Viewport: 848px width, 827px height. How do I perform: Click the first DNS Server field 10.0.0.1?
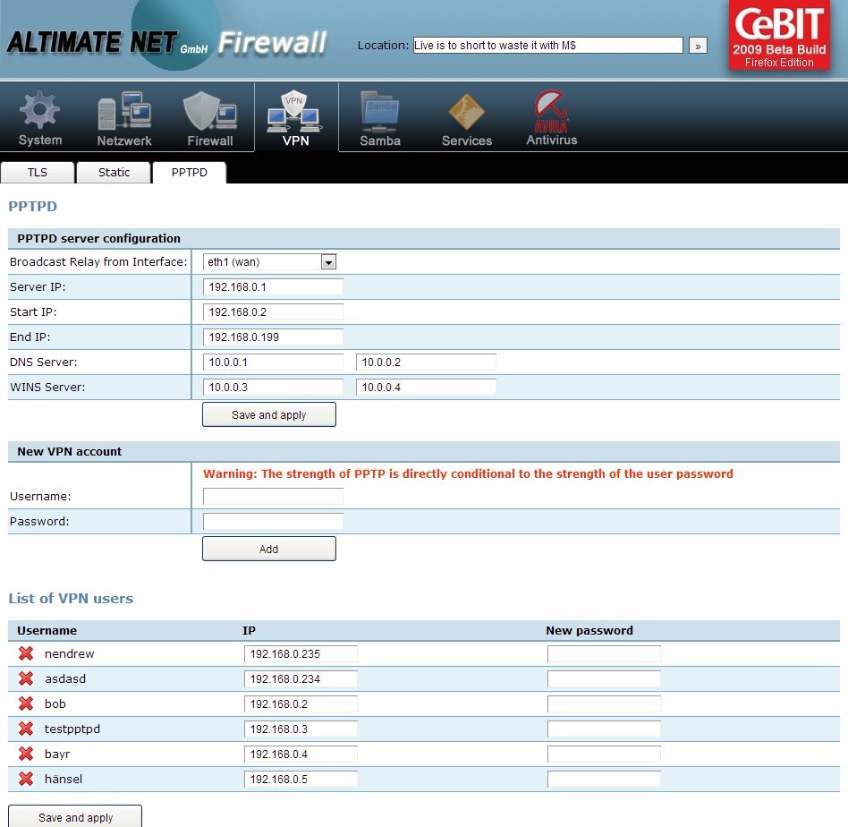(x=273, y=362)
